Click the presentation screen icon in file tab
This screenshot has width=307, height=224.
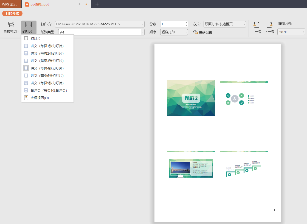(81, 4)
